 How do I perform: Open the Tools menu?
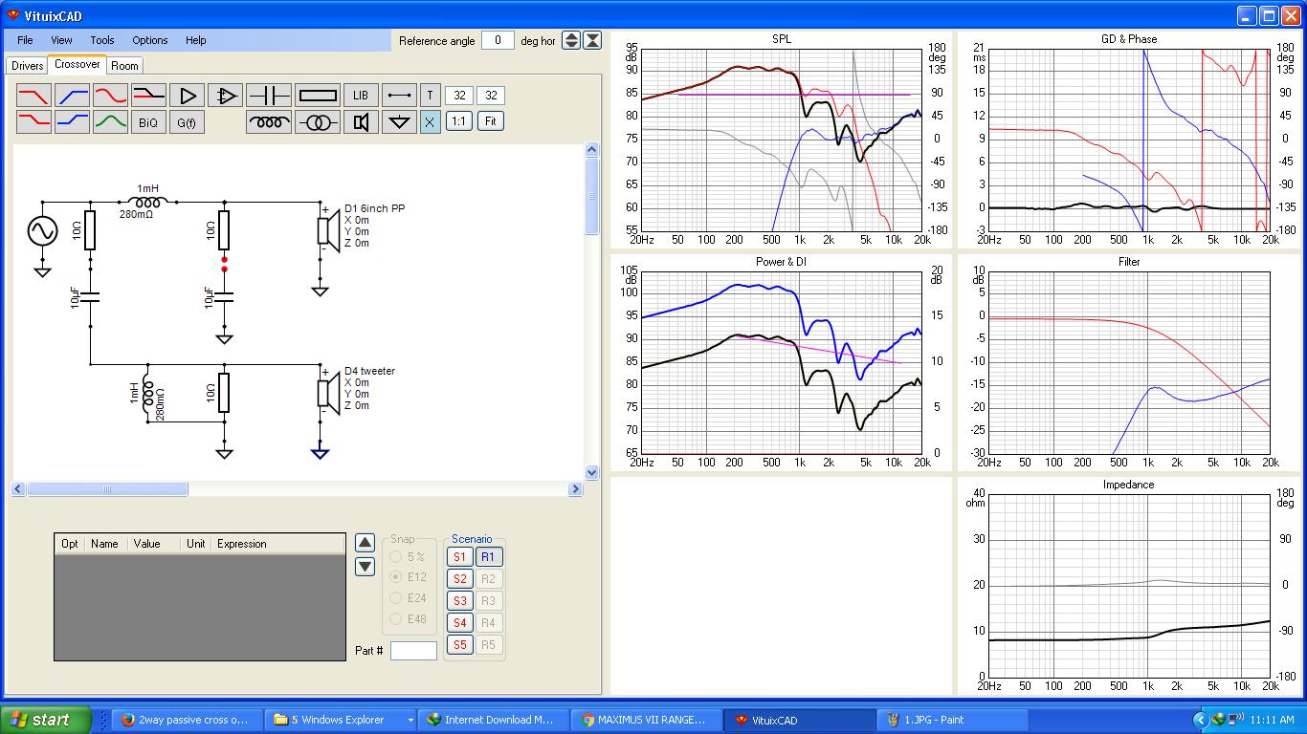(x=102, y=40)
